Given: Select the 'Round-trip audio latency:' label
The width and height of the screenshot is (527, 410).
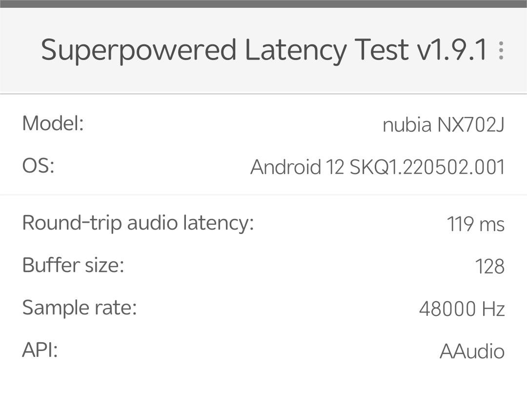Looking at the screenshot, I should pyautogui.click(x=138, y=223).
